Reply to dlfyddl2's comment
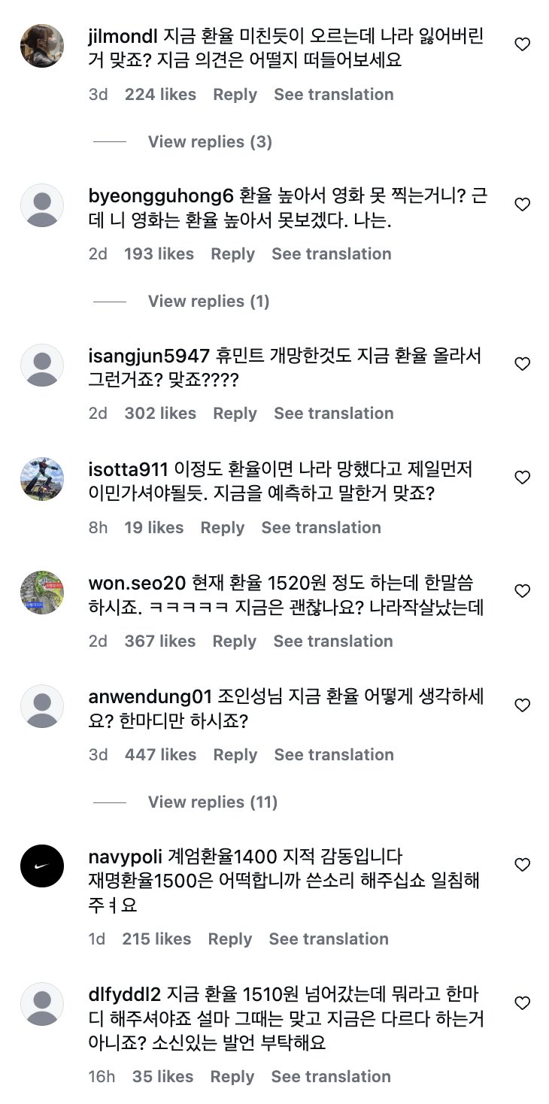The image size is (549, 1104). [232, 1076]
